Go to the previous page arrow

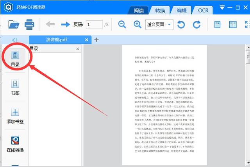pos(50,25)
